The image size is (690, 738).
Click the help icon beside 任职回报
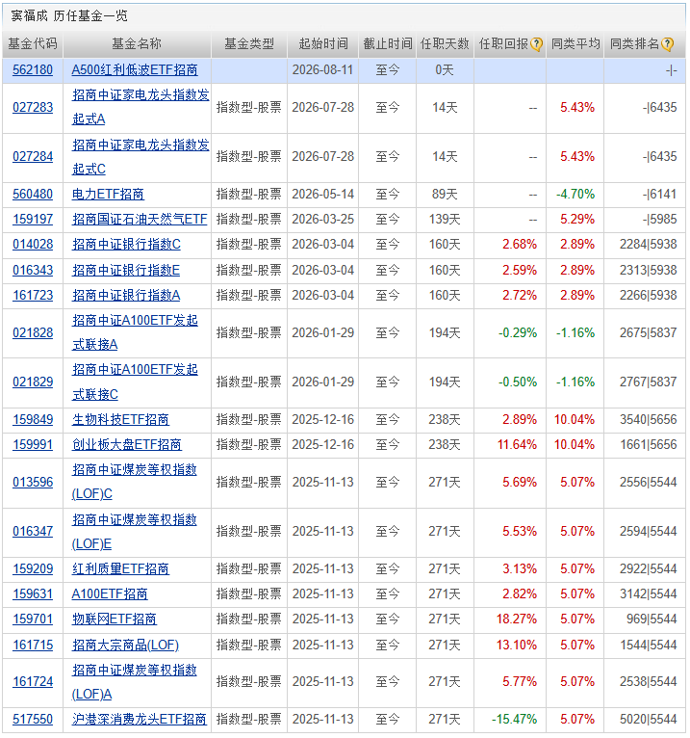pos(536,44)
